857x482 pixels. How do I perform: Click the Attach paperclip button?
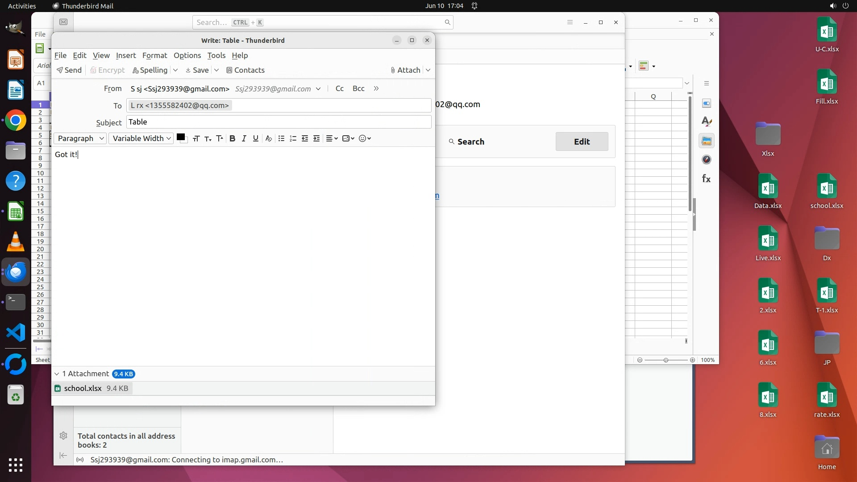tap(405, 70)
